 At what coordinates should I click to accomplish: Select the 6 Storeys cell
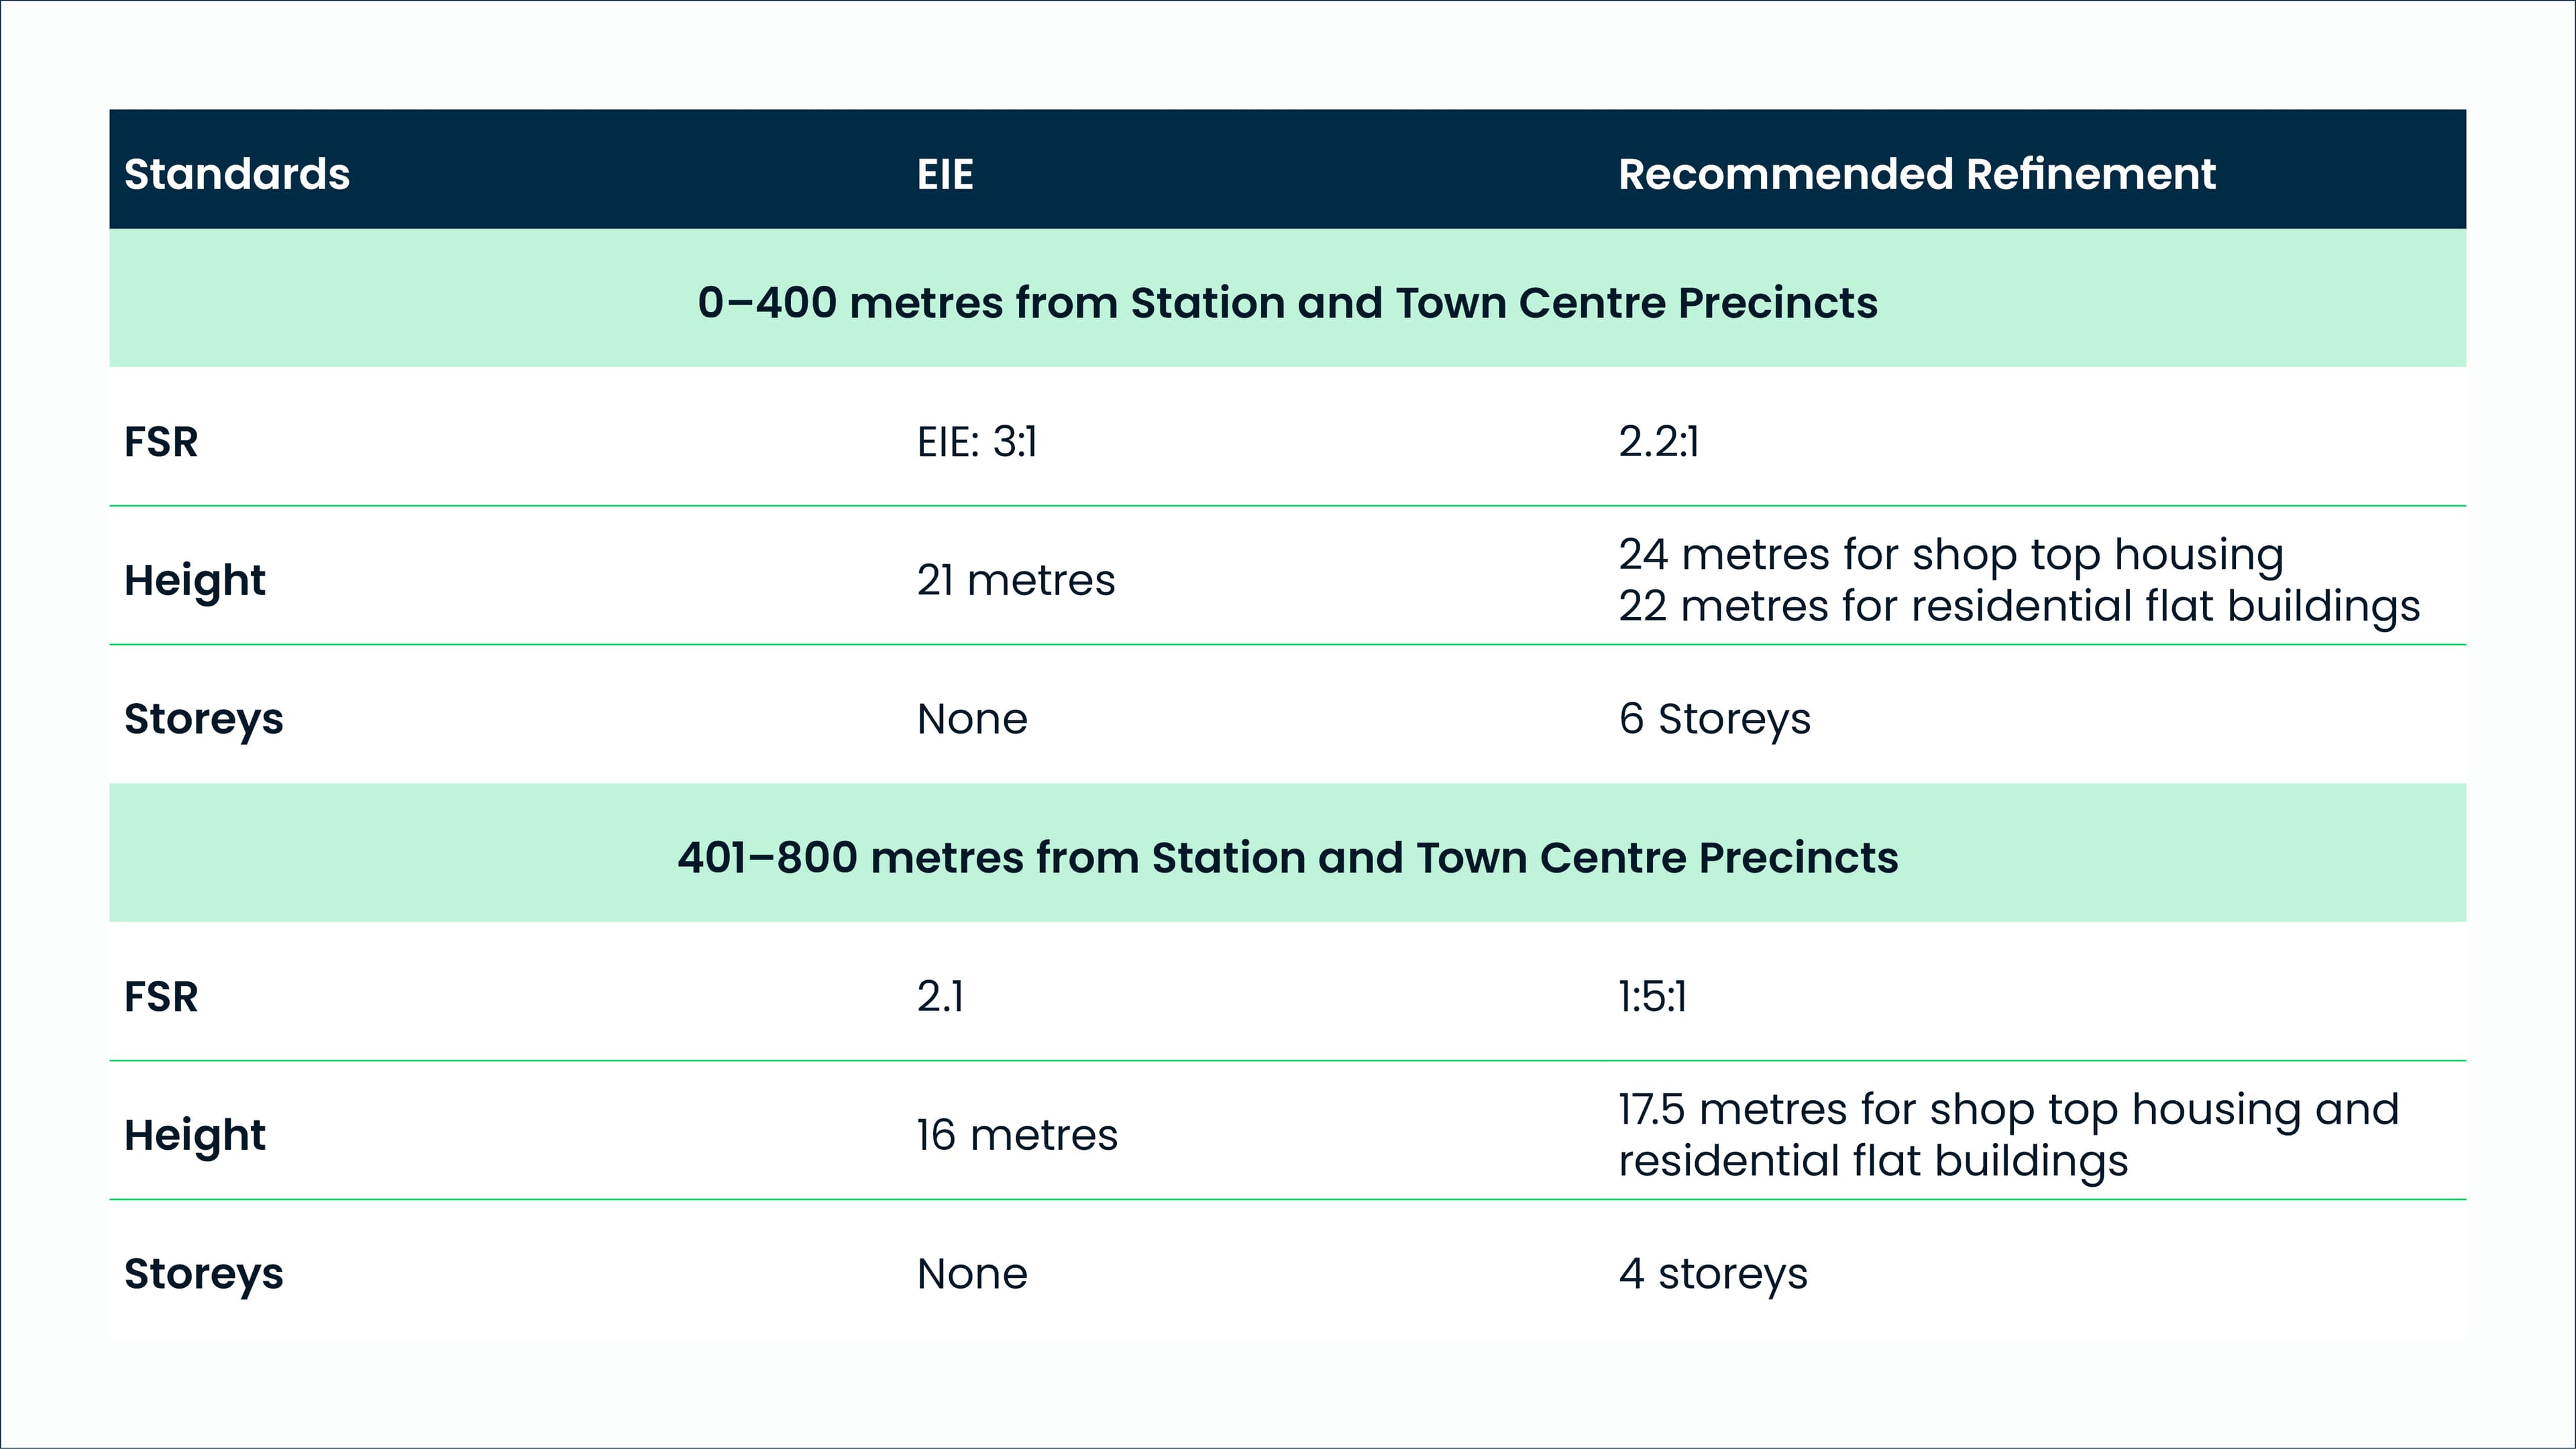point(1714,718)
